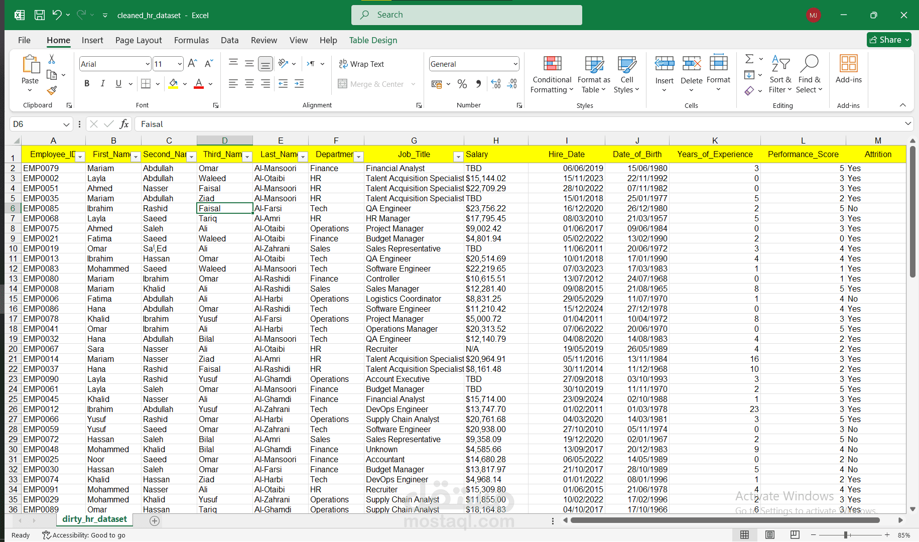Toggle Wrap Text
The height and width of the screenshot is (542, 919).
coord(361,64)
